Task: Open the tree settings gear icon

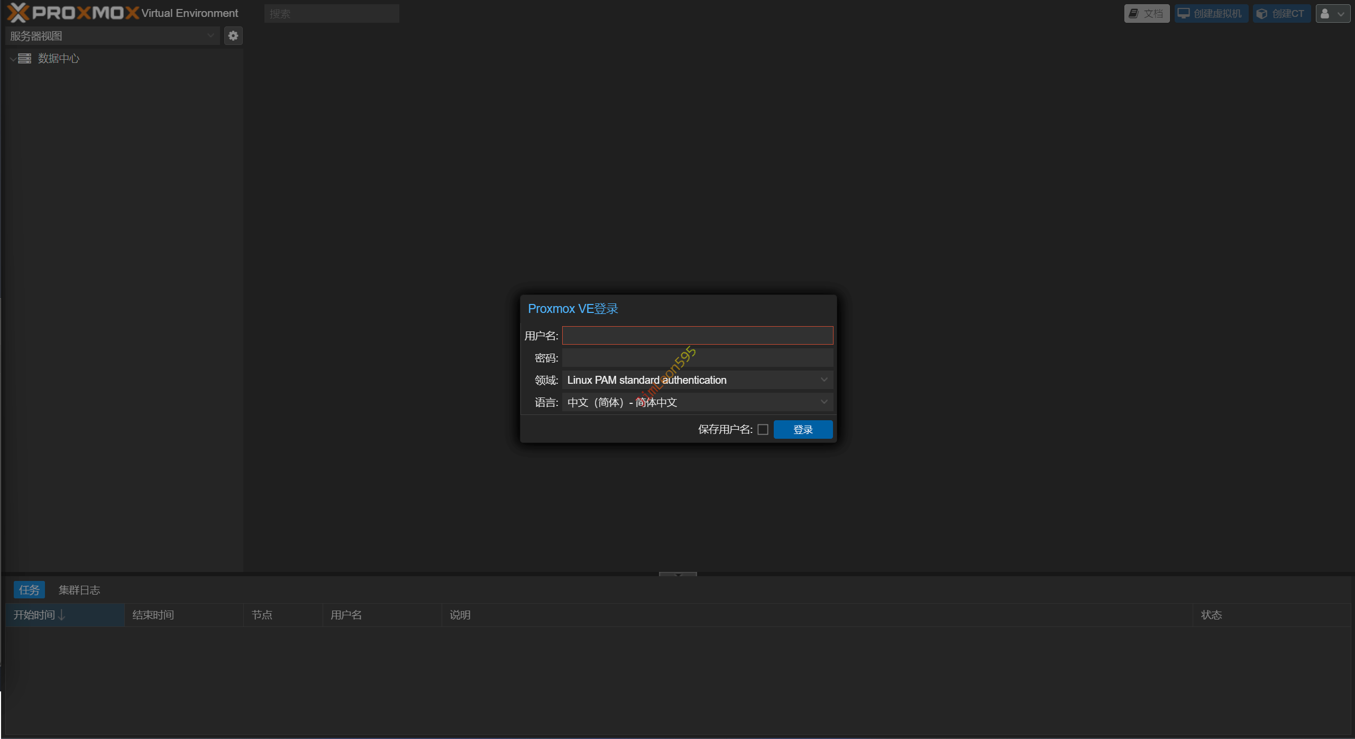Action: 233,36
